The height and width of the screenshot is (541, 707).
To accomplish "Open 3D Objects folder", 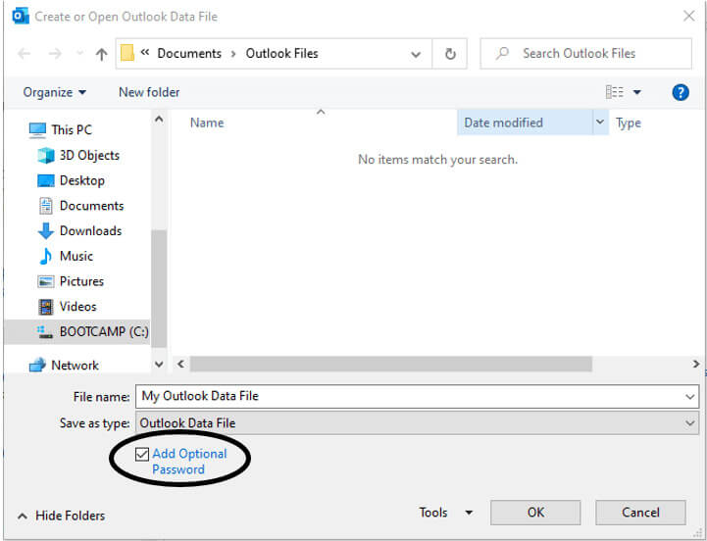I will point(89,156).
